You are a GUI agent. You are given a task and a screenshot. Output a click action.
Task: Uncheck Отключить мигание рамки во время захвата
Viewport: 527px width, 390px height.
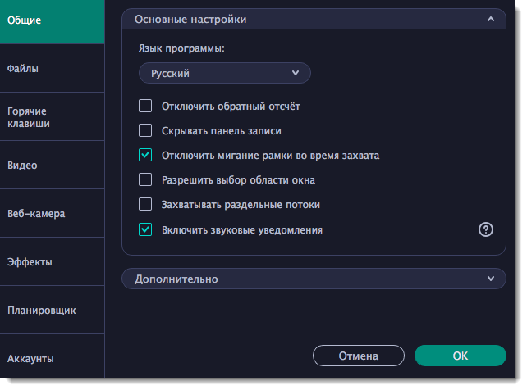[x=145, y=155]
